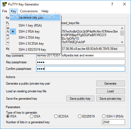The image size is (131, 129).
Task: Focus the Key comment field
Action: [x=81, y=55]
